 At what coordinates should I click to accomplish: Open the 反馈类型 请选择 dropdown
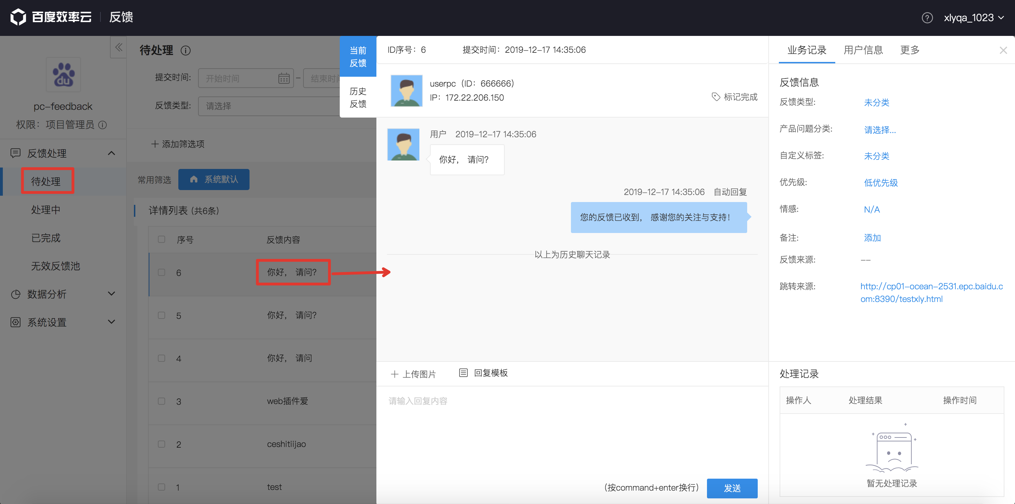269,106
